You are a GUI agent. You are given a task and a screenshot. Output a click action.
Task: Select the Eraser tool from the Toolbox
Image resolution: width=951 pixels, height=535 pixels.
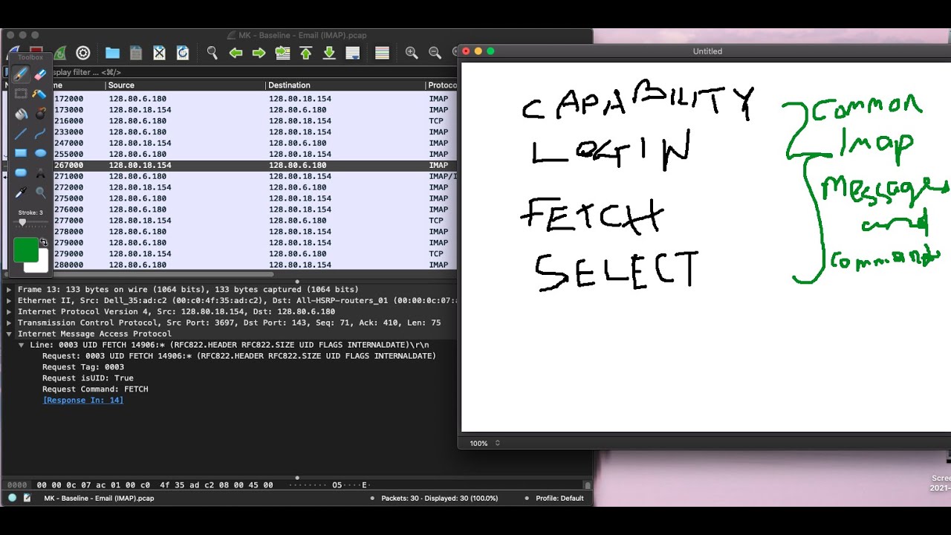point(41,74)
